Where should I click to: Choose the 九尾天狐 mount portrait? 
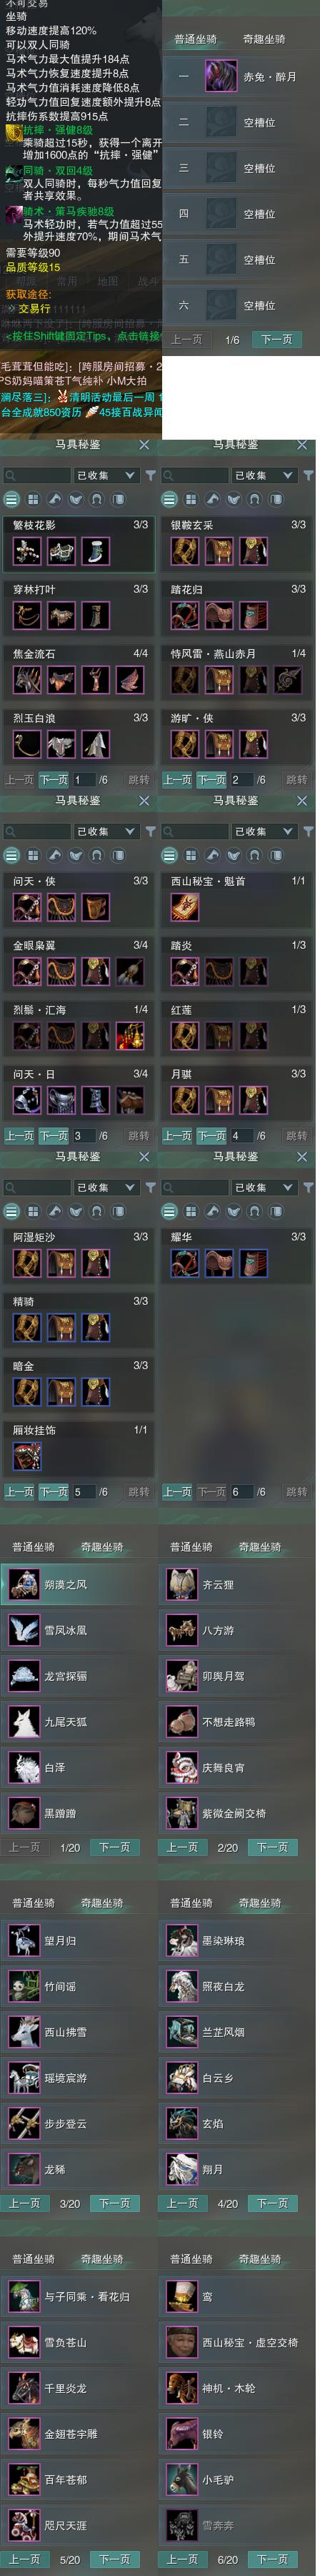(24, 1721)
